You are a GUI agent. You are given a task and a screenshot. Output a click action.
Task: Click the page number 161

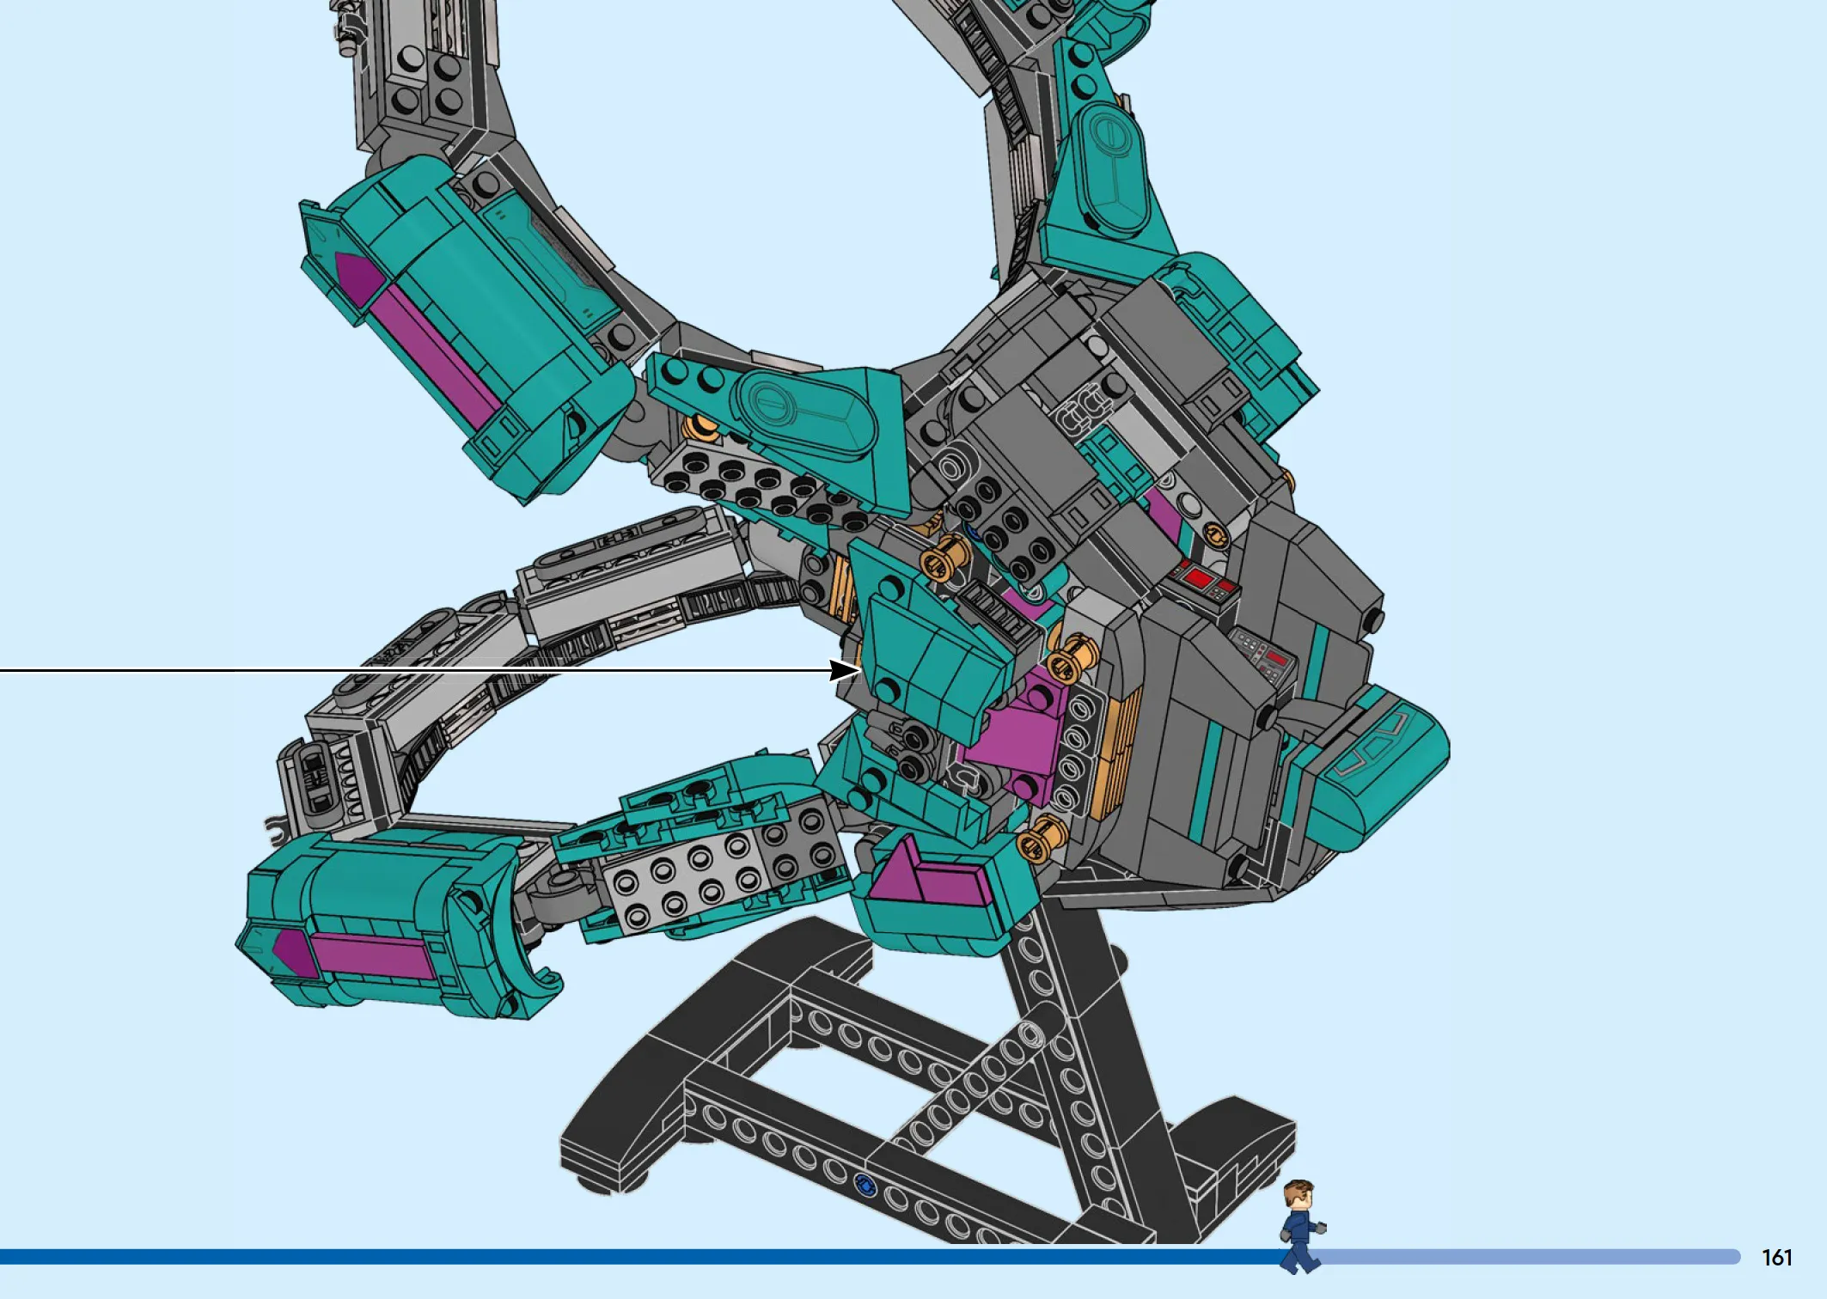[x=1776, y=1258]
